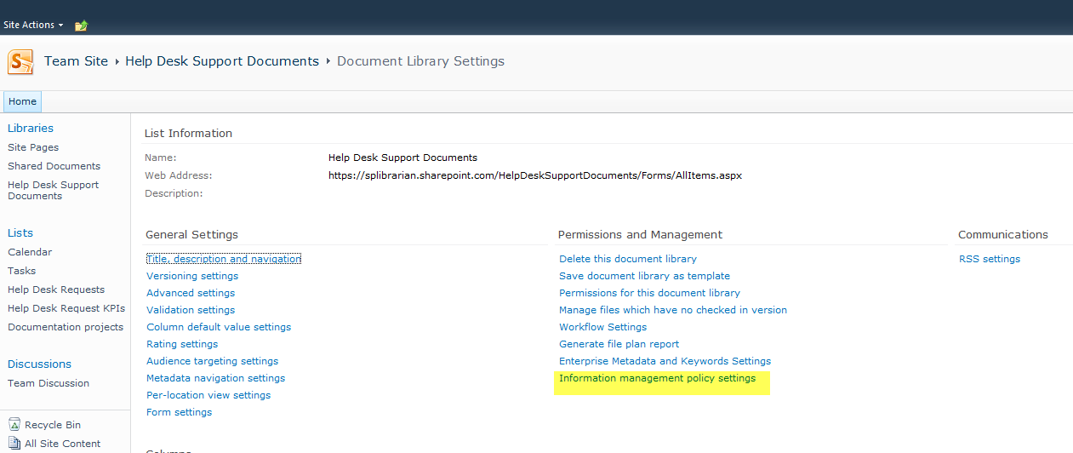This screenshot has width=1073, height=453.
Task: Click Title, description and navigation link
Action: pyautogui.click(x=224, y=259)
